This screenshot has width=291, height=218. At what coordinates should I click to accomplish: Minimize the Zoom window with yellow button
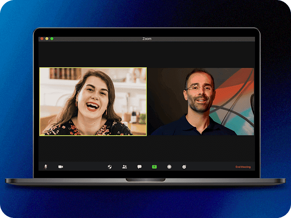coord(47,39)
